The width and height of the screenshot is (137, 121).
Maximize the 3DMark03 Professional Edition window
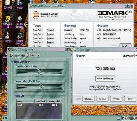129,6
